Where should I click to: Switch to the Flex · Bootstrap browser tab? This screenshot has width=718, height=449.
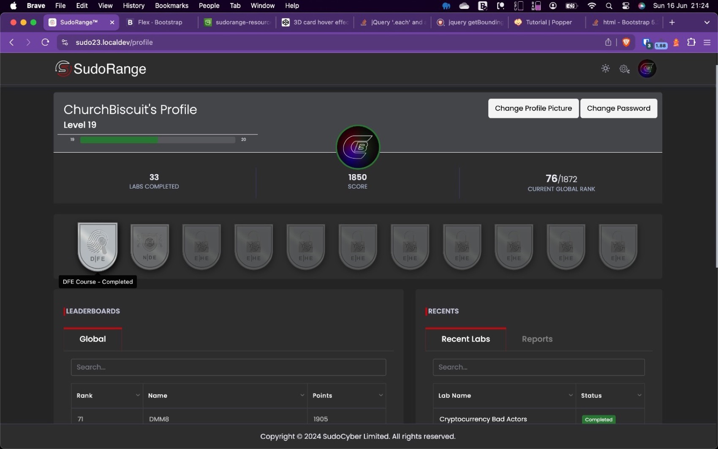pos(160,22)
